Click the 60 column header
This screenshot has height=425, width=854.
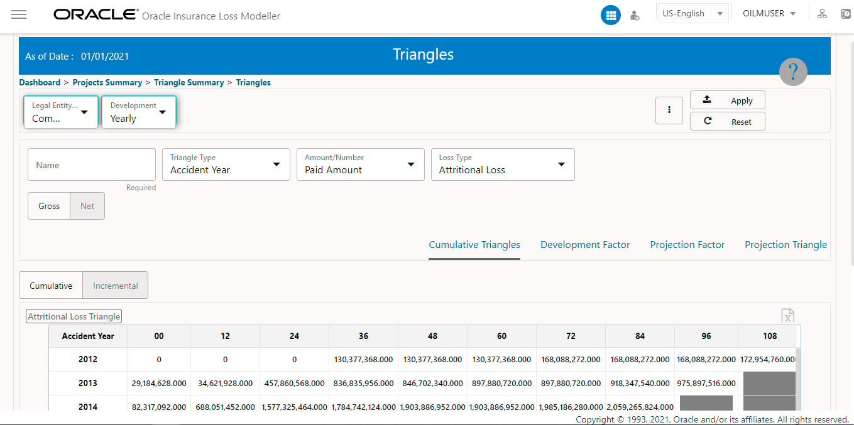[502, 336]
